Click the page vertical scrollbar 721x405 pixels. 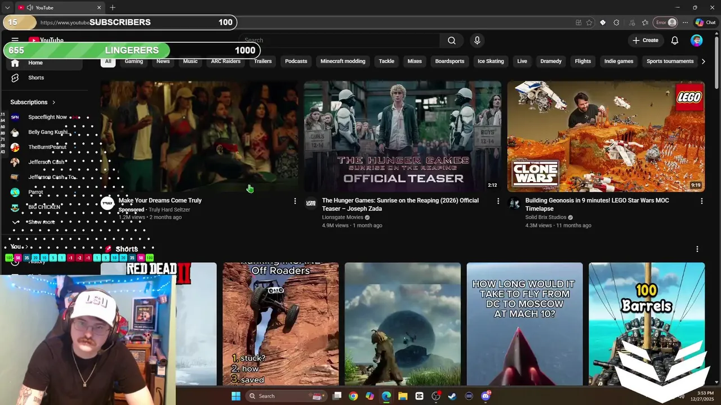click(x=716, y=62)
